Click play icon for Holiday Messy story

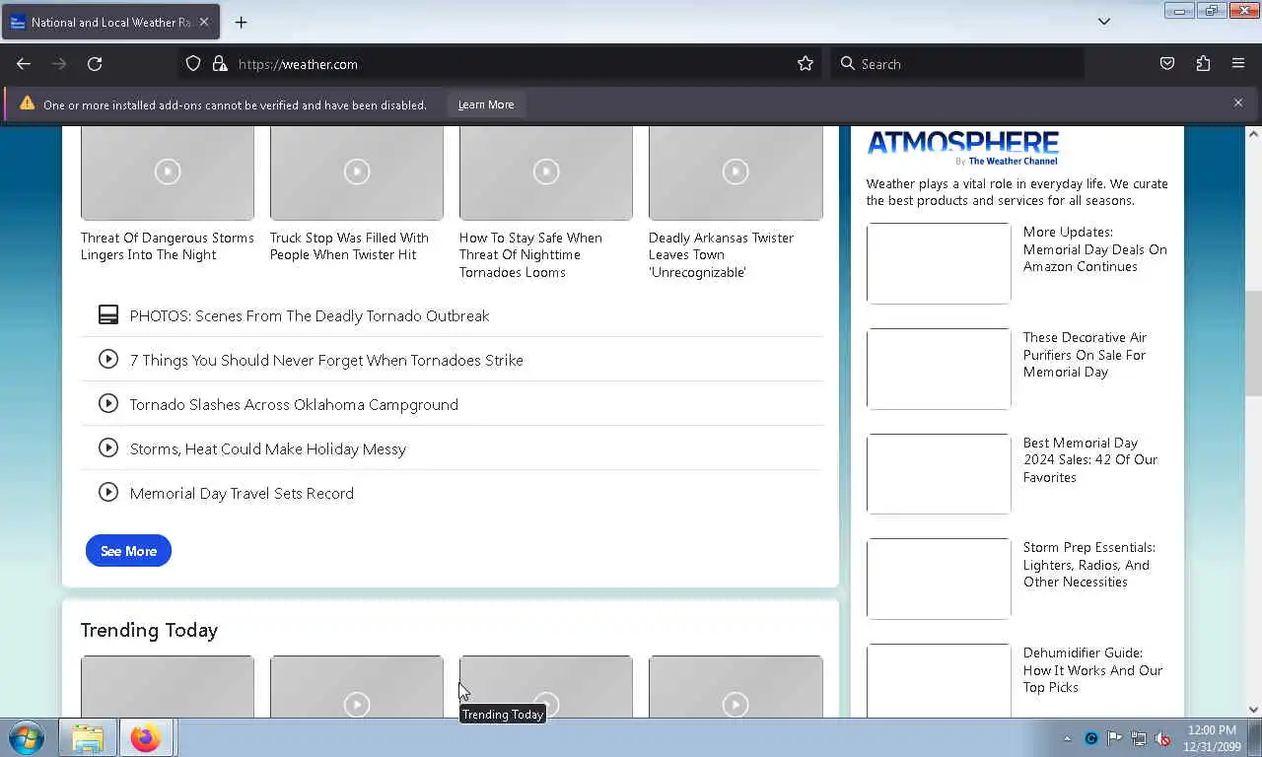click(x=108, y=448)
